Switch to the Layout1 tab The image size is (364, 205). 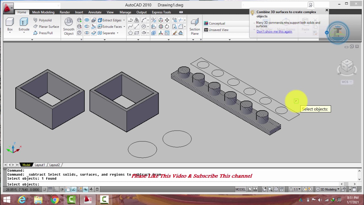[40, 165]
